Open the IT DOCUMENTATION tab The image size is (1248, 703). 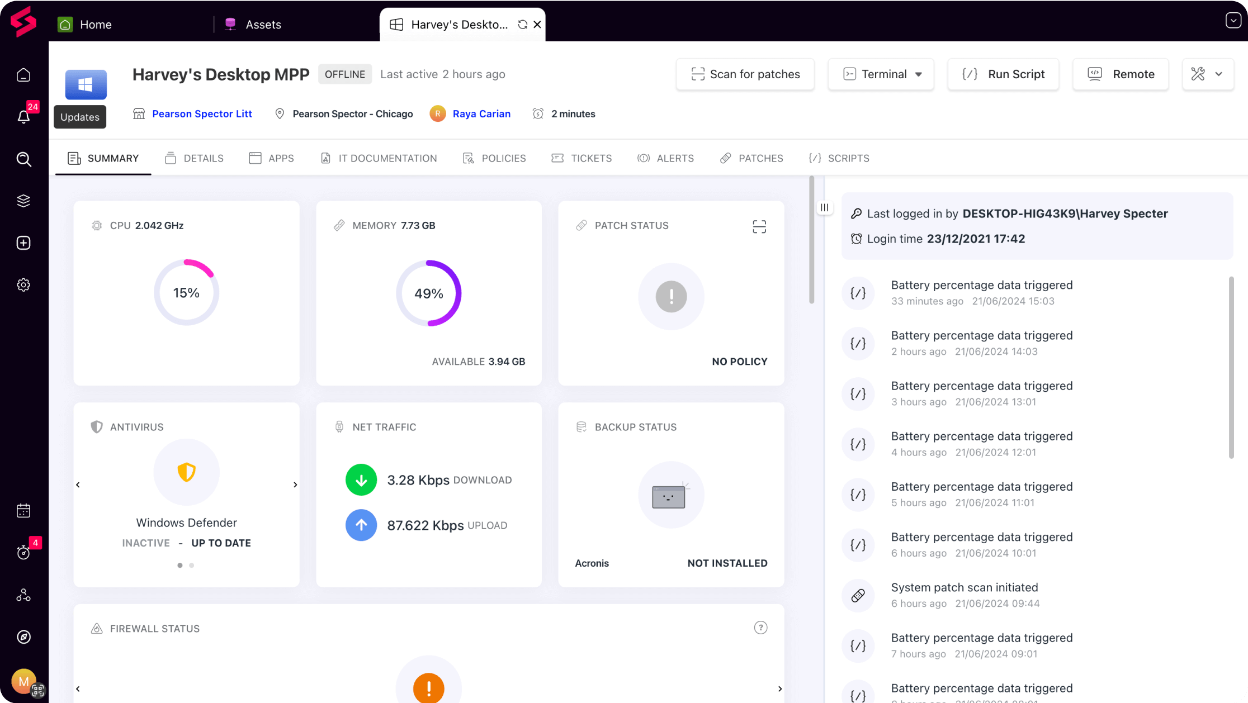point(379,158)
